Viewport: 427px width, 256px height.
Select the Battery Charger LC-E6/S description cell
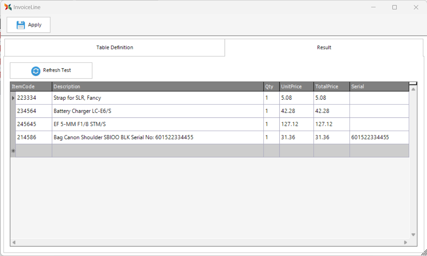pyautogui.click(x=158, y=111)
